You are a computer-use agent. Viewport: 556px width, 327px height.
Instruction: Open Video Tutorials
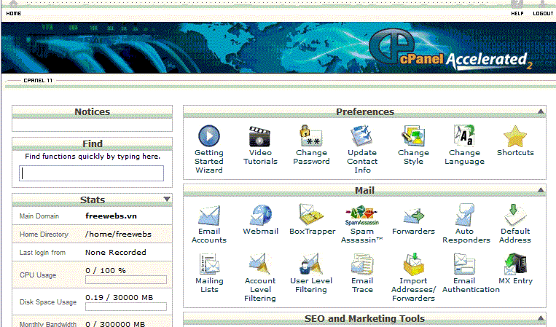[260, 136]
